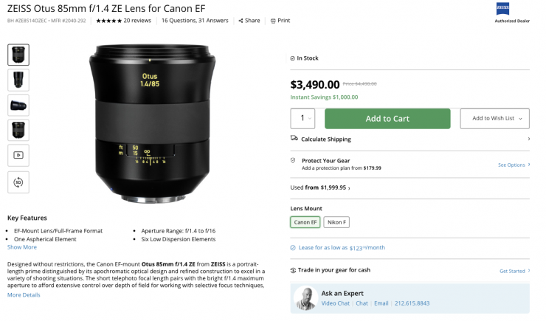Open the 360-degree view icon
Image resolution: width=546 pixels, height=321 pixels.
coord(18,182)
